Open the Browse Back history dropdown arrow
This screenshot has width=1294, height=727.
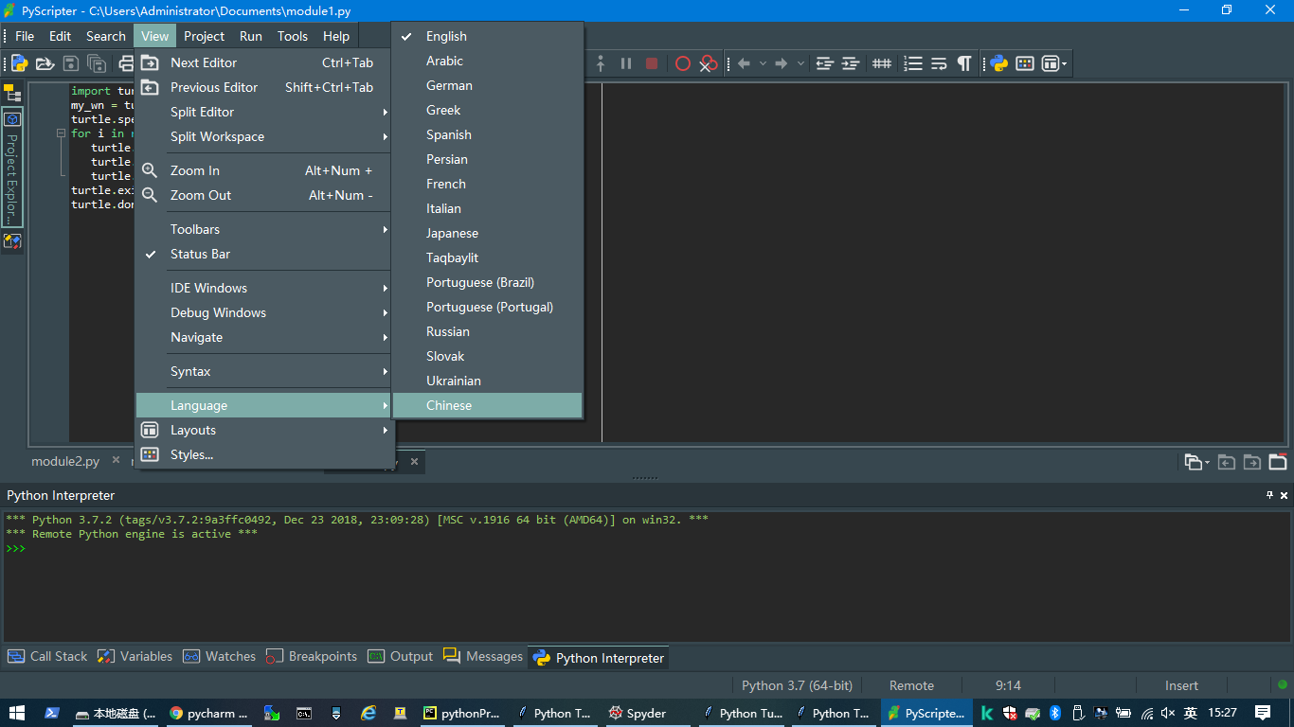[x=764, y=63]
